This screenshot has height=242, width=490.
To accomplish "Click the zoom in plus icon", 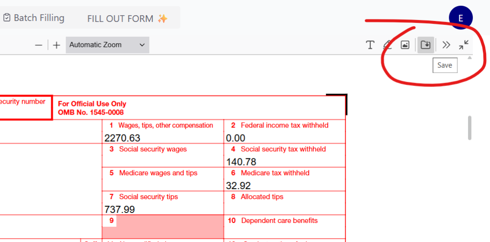I will (56, 45).
